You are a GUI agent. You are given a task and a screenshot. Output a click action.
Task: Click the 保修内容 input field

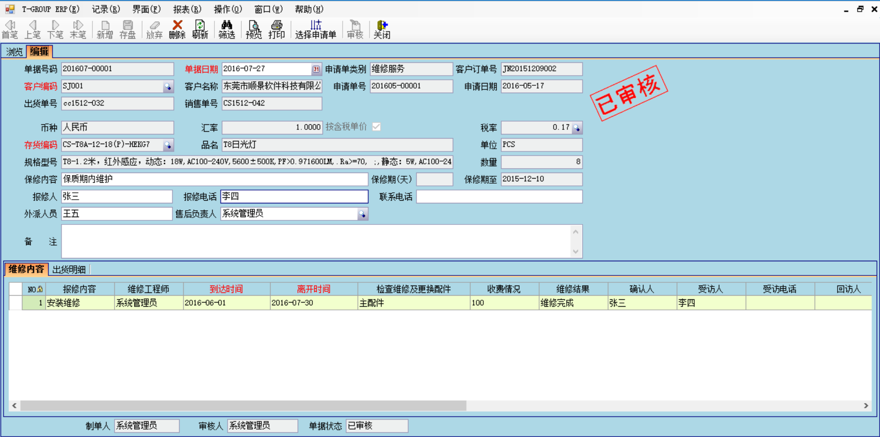(215, 179)
